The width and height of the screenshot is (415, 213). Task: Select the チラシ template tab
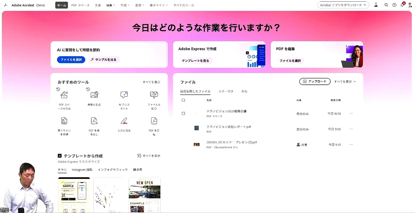(x=62, y=170)
